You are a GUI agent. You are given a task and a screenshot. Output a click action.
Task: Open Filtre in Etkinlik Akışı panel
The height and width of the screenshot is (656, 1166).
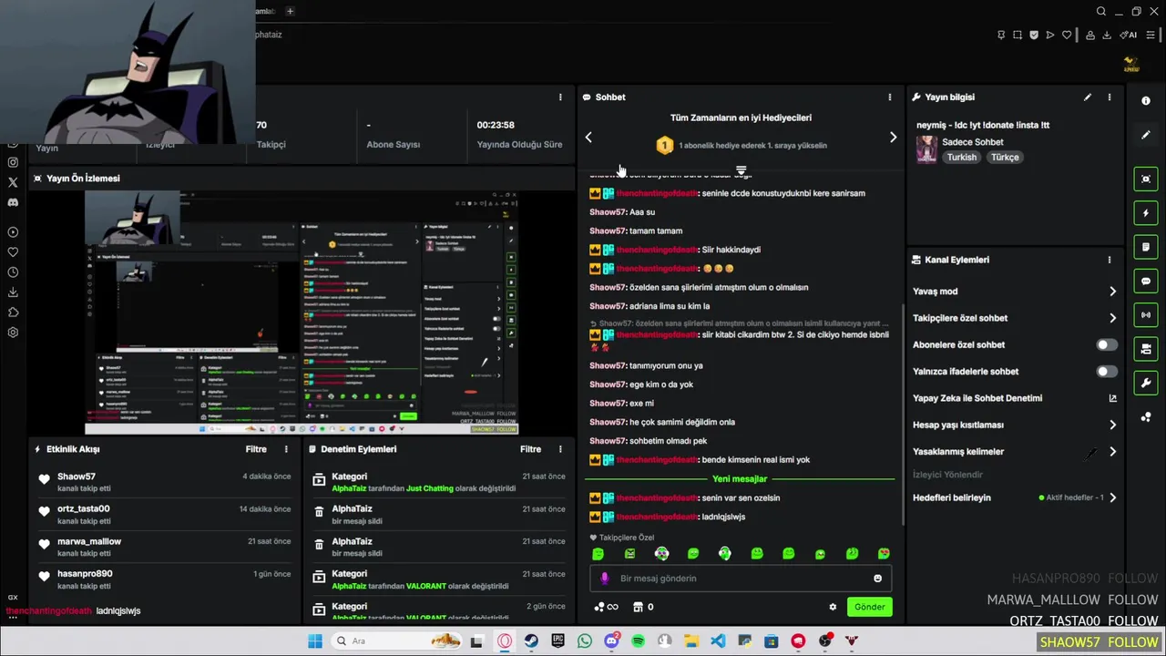click(256, 449)
